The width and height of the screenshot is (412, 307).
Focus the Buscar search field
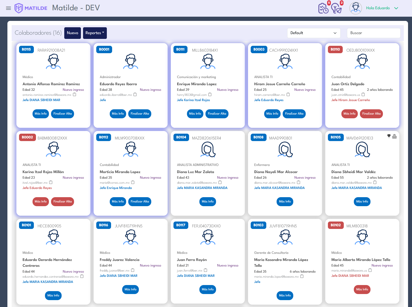pyautogui.click(x=373, y=33)
